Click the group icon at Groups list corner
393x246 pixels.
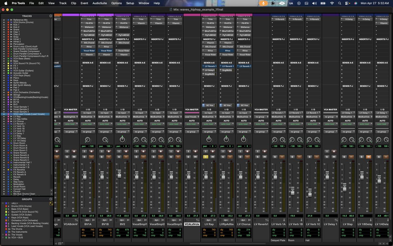51,203
